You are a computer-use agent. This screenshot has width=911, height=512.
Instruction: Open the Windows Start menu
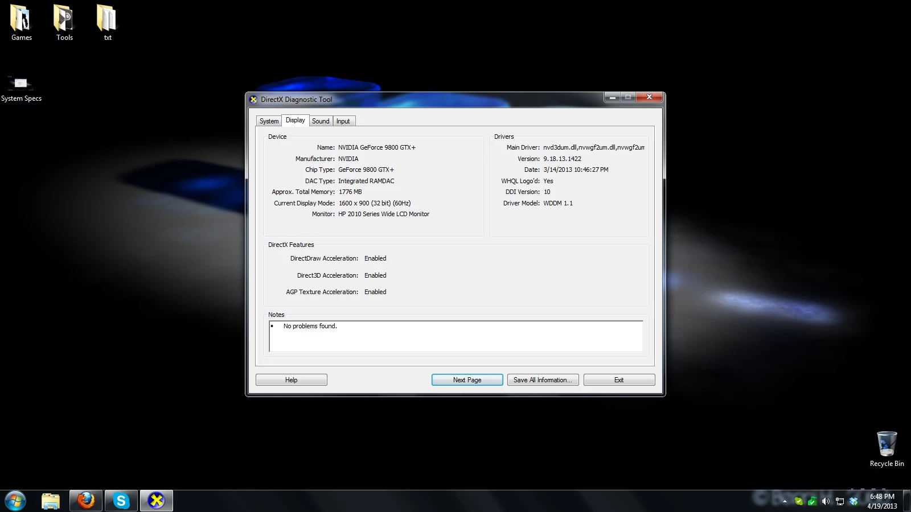pyautogui.click(x=15, y=501)
